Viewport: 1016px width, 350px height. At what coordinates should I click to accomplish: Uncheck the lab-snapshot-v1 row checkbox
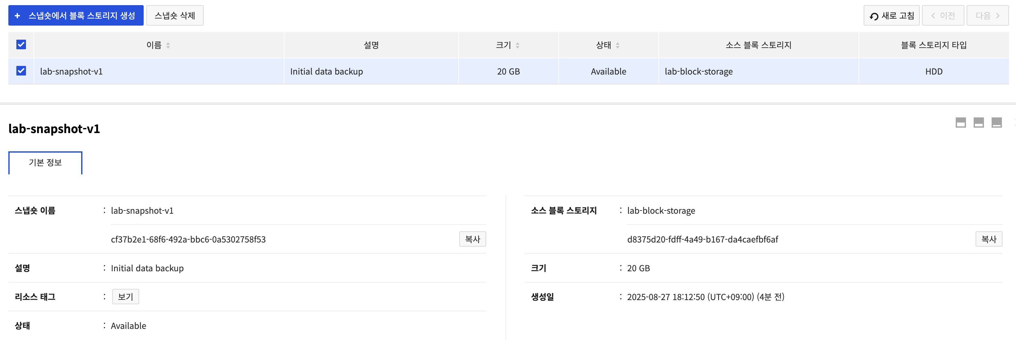21,71
